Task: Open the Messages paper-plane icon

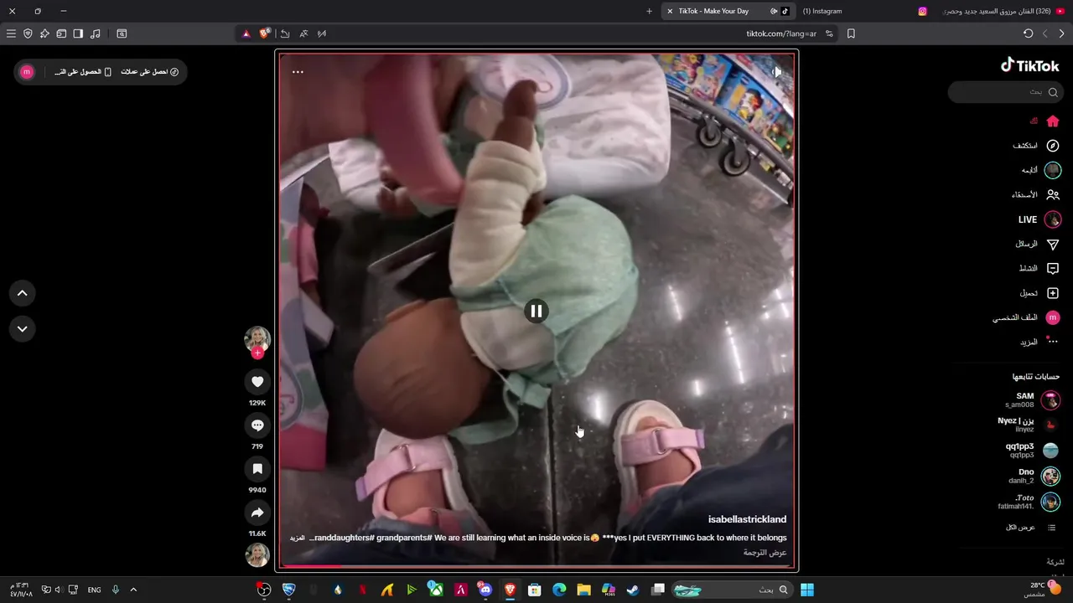Action: [x=1053, y=244]
